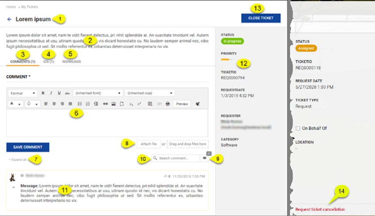Apply italic formatting in editor toolbar

pyautogui.click(x=51, y=93)
